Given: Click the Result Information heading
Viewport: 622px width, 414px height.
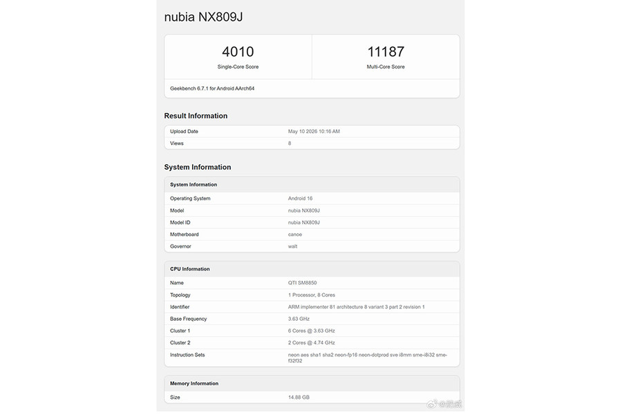Looking at the screenshot, I should pos(196,116).
